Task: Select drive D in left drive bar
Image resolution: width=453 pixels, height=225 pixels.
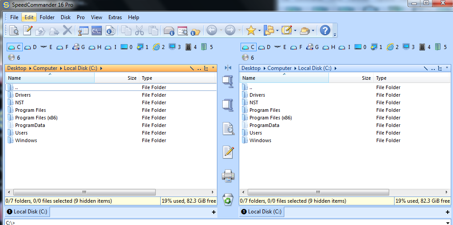Action: click(31, 47)
